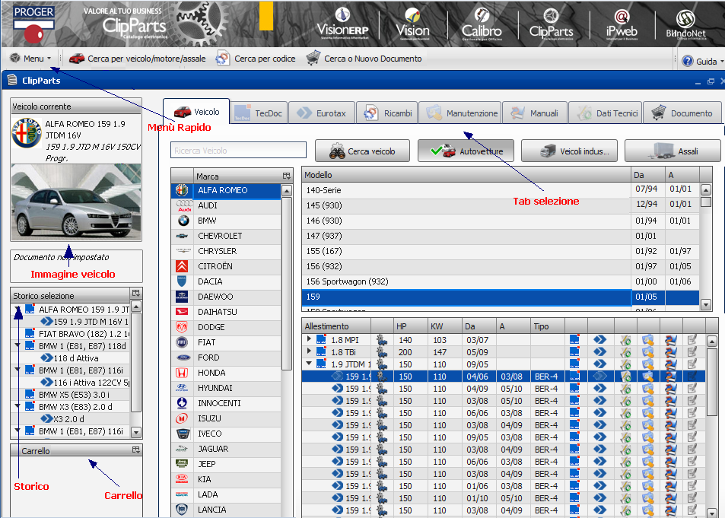Viewport: 725px width, 518px height.
Task: Click the Guida help question mark icon
Action: [x=688, y=61]
